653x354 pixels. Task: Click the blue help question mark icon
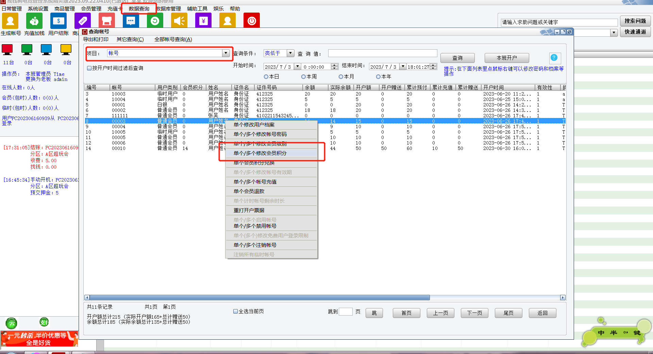[x=554, y=58]
